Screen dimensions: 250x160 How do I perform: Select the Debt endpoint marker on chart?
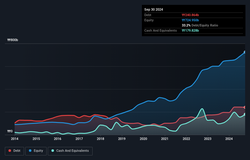pyautogui.click(x=245, y=107)
